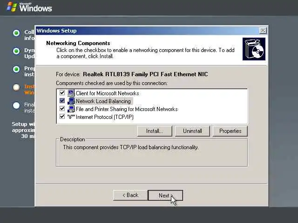The height and width of the screenshot is (223, 298).
Task: Toggle the Network Load Balancing checkbox
Action: click(62, 101)
